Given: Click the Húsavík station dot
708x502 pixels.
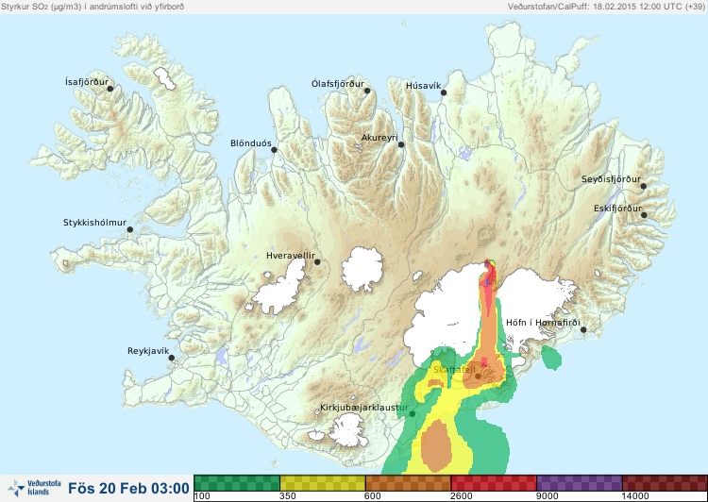Looking at the screenshot, I should (x=444, y=92).
